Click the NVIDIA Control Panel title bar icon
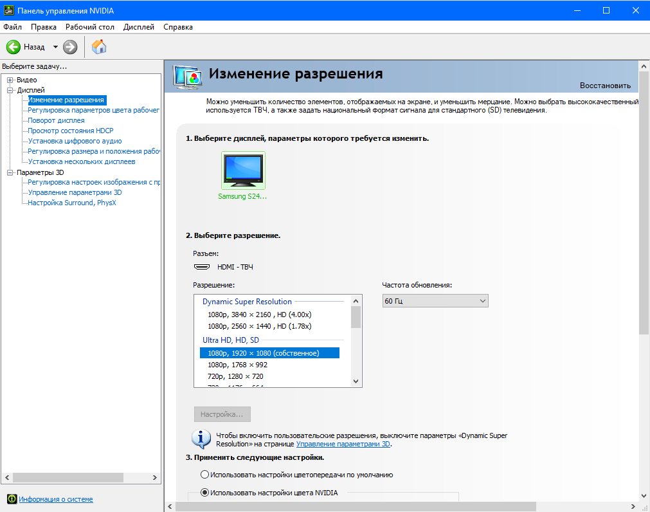The height and width of the screenshot is (512, 650). point(9,10)
